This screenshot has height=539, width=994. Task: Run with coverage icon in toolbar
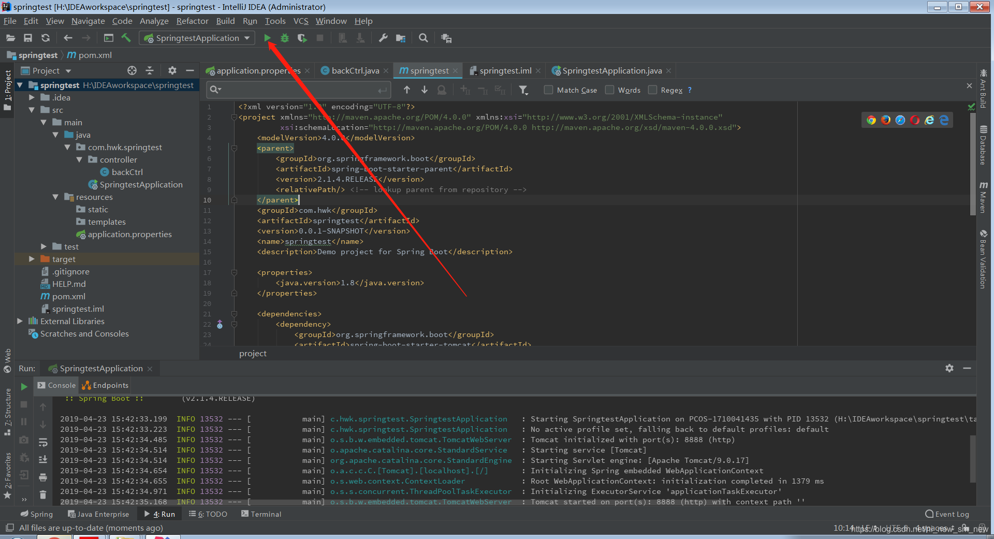(302, 38)
